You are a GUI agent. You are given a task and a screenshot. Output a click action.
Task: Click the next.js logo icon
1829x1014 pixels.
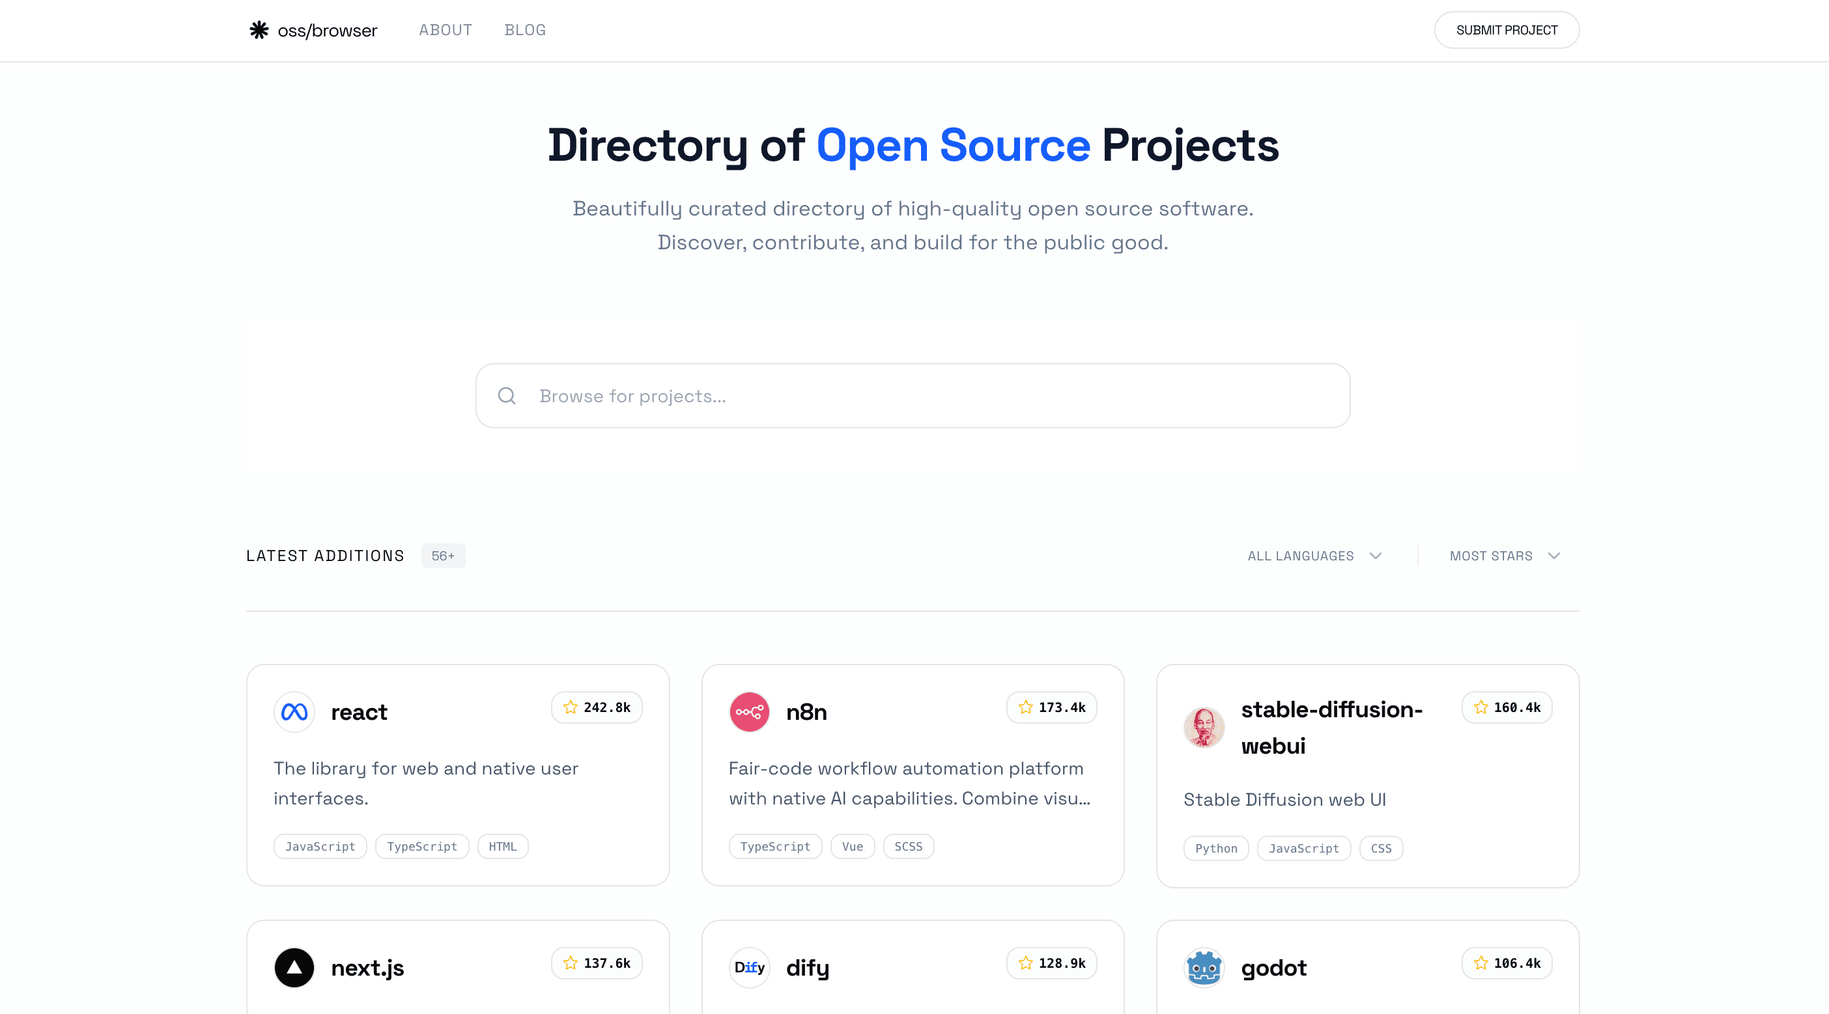pyautogui.click(x=293, y=967)
